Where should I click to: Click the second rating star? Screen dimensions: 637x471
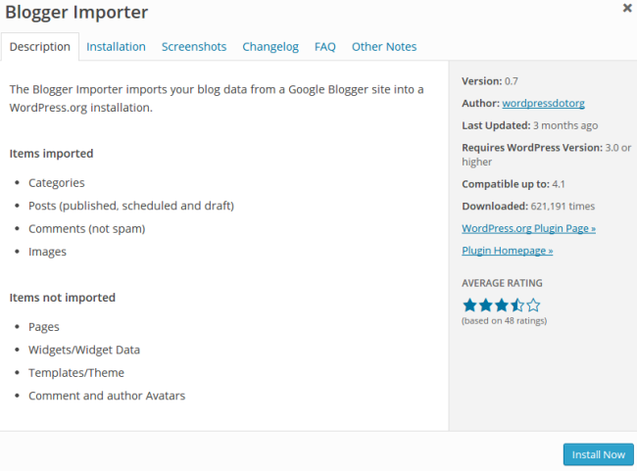485,305
